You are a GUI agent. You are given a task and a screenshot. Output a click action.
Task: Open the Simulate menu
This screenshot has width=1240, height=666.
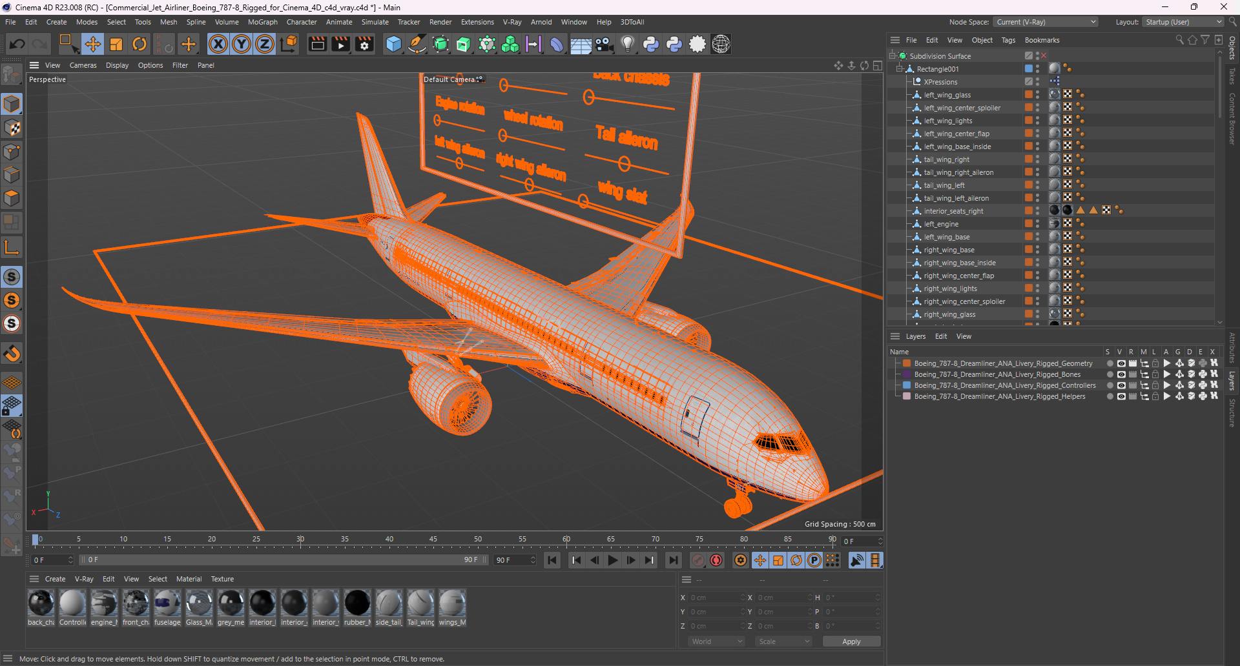tap(375, 22)
